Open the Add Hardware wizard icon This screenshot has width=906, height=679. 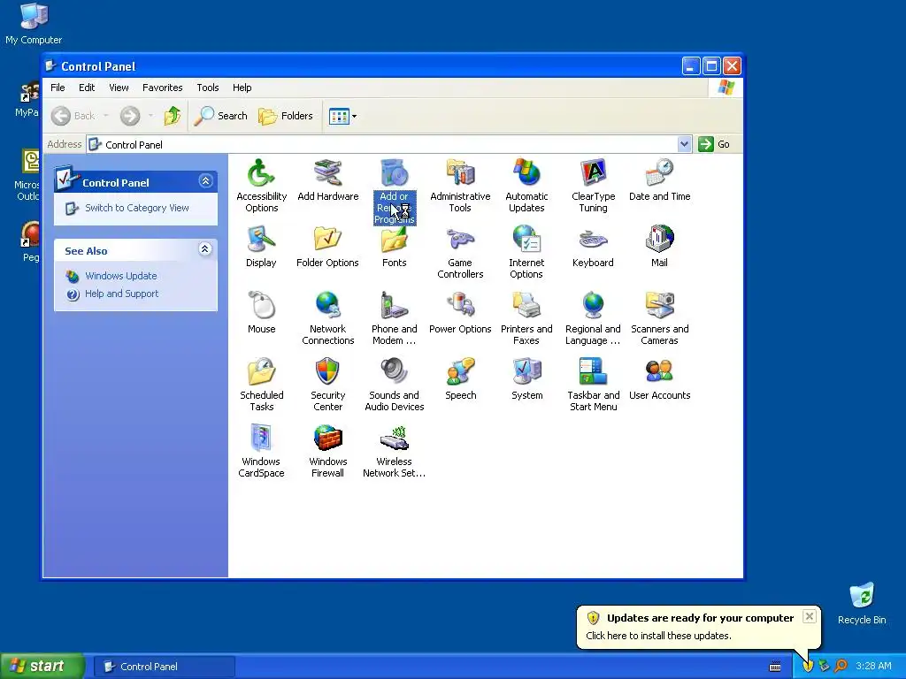pos(327,180)
